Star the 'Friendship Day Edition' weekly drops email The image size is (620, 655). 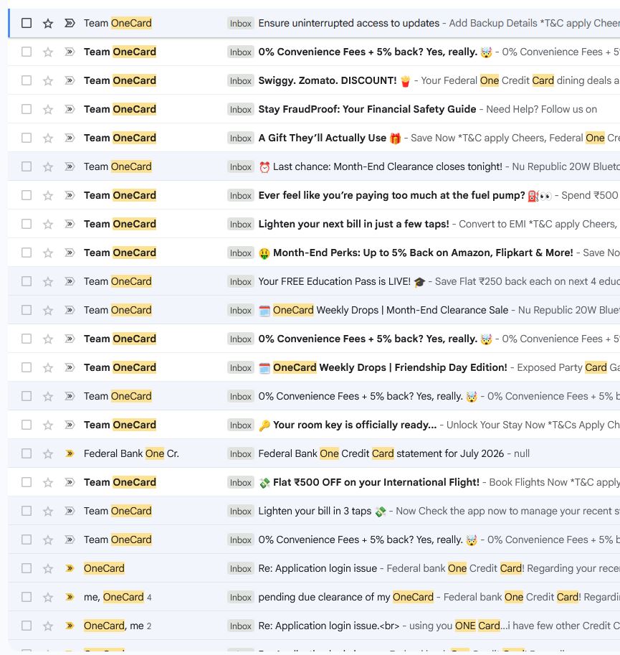point(48,367)
